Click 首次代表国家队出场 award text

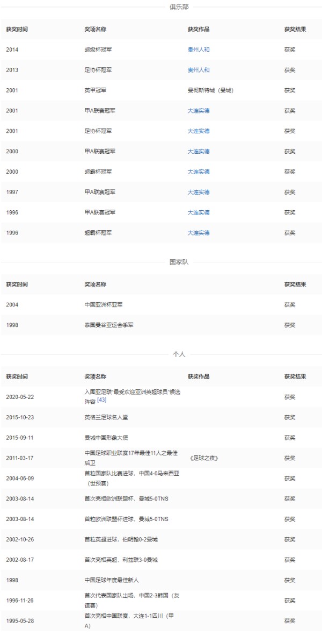click(x=131, y=601)
